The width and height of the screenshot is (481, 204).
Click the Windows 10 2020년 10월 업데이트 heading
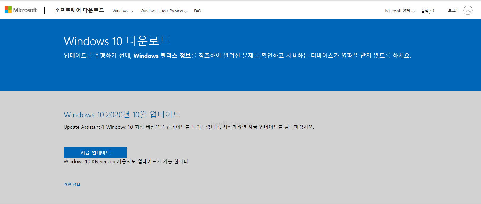point(122,115)
